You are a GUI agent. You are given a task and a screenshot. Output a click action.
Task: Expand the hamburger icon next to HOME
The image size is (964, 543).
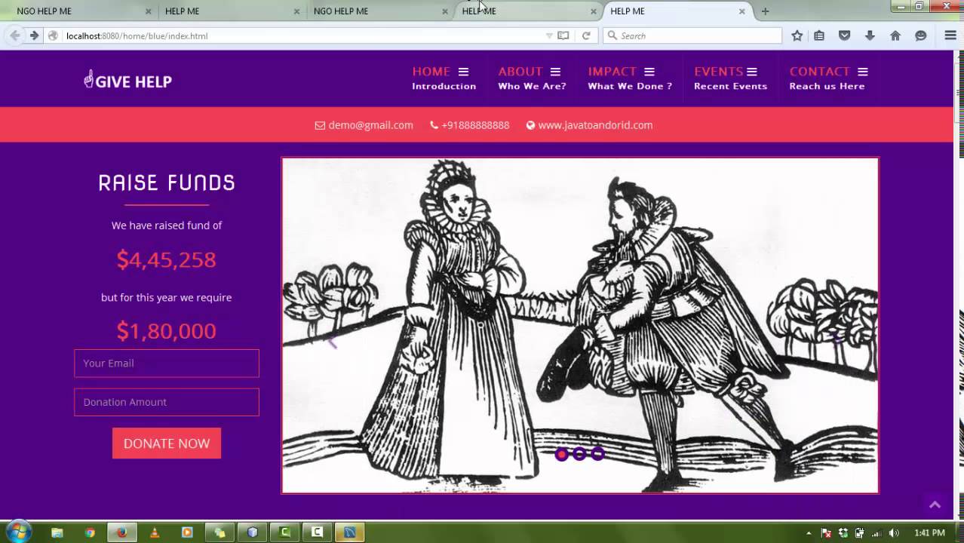coord(463,72)
